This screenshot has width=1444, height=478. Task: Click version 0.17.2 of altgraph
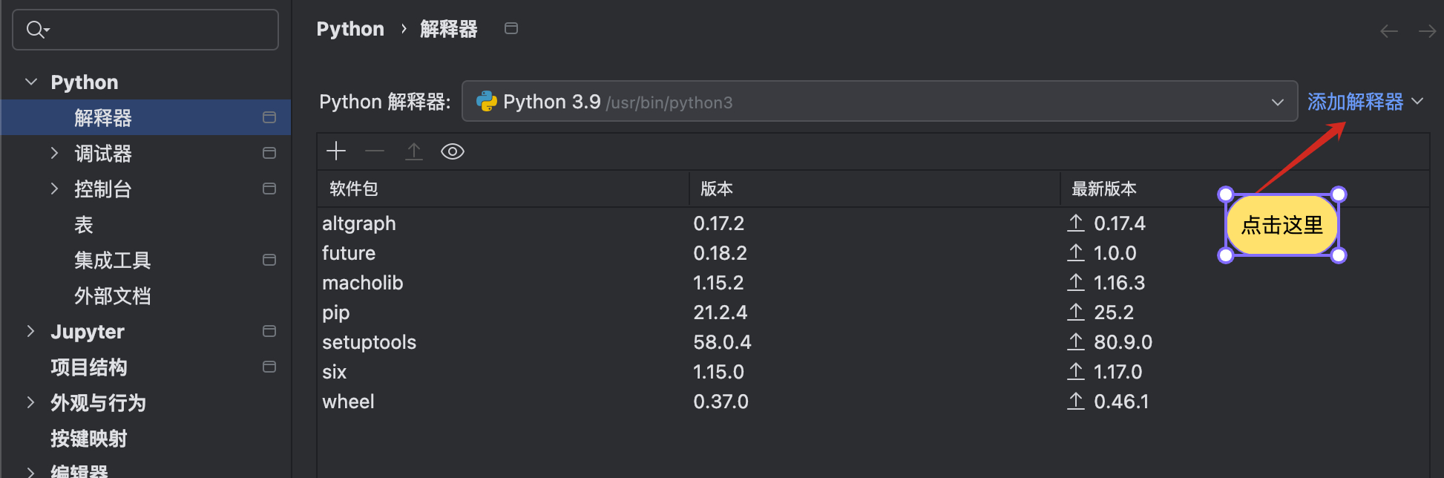click(719, 223)
